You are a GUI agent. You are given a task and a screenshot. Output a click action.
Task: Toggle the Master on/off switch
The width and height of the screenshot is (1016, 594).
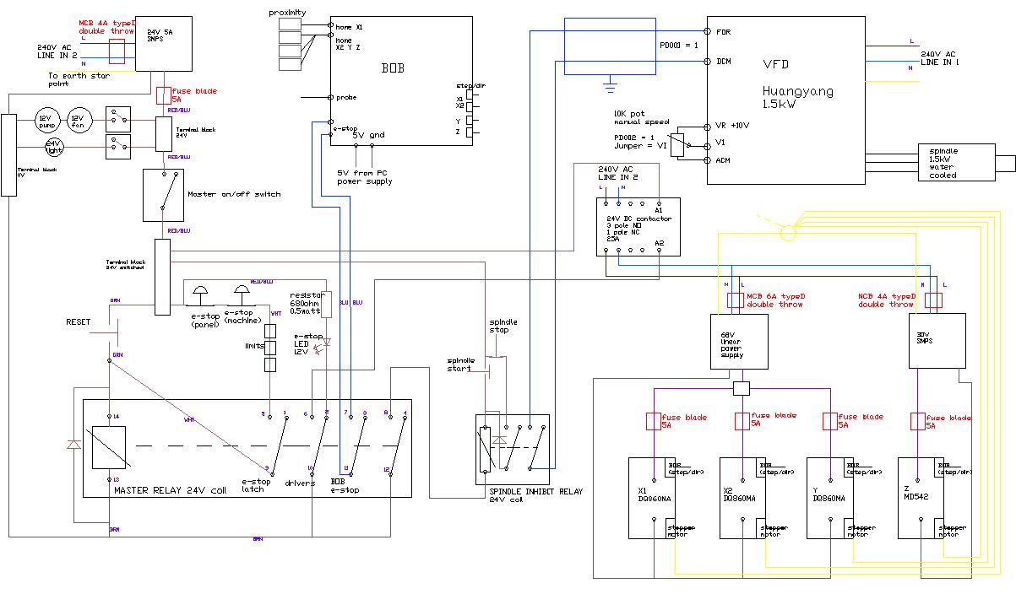click(x=166, y=195)
